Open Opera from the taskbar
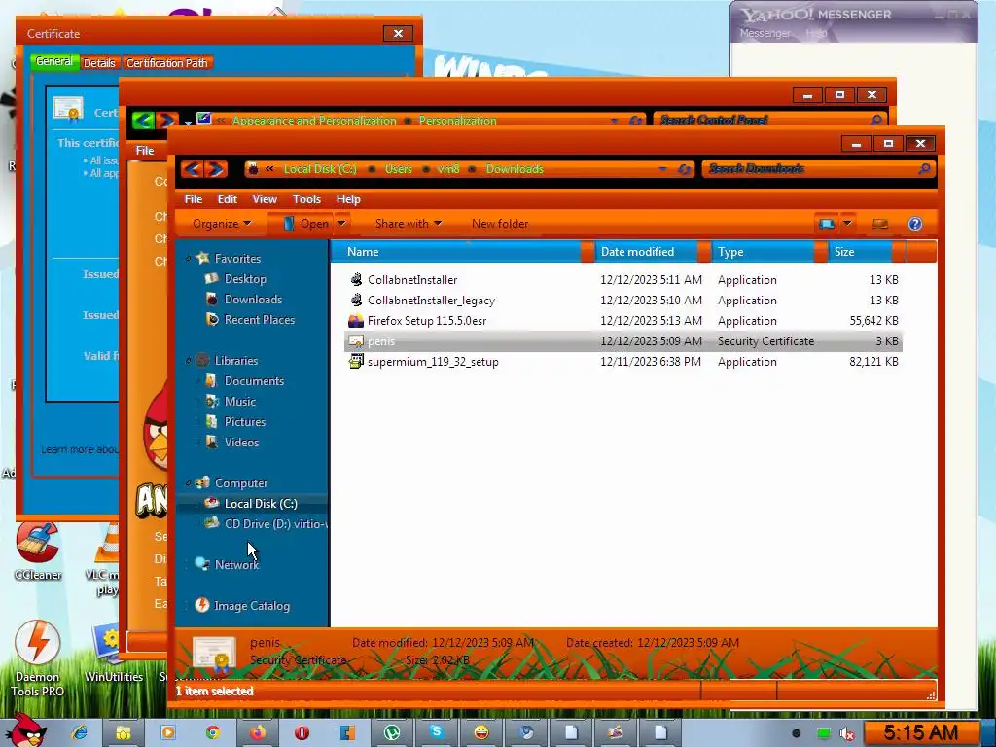The width and height of the screenshot is (996, 747). click(302, 732)
